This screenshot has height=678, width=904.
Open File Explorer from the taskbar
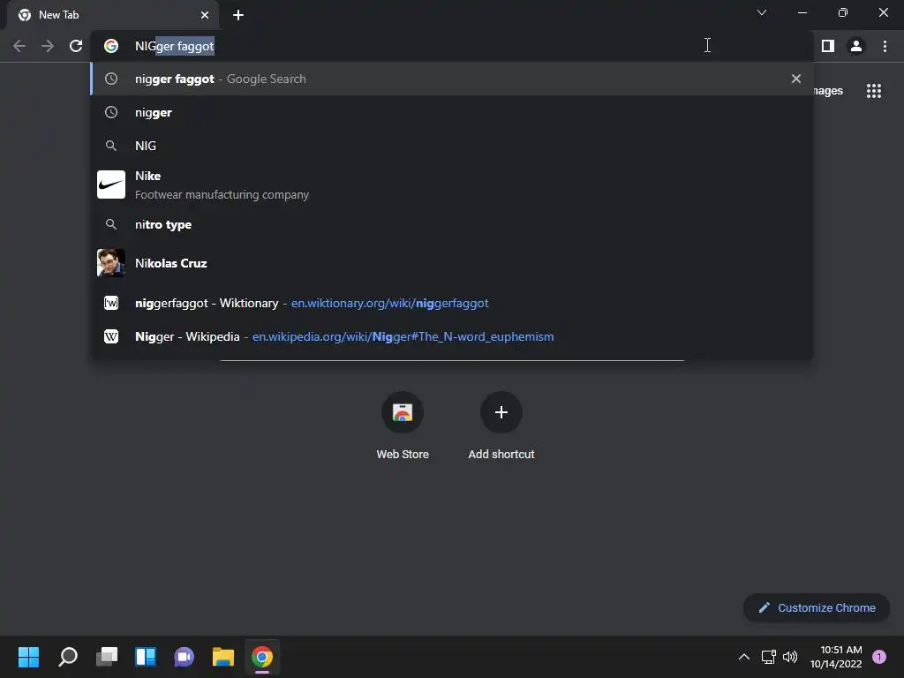pyautogui.click(x=223, y=657)
